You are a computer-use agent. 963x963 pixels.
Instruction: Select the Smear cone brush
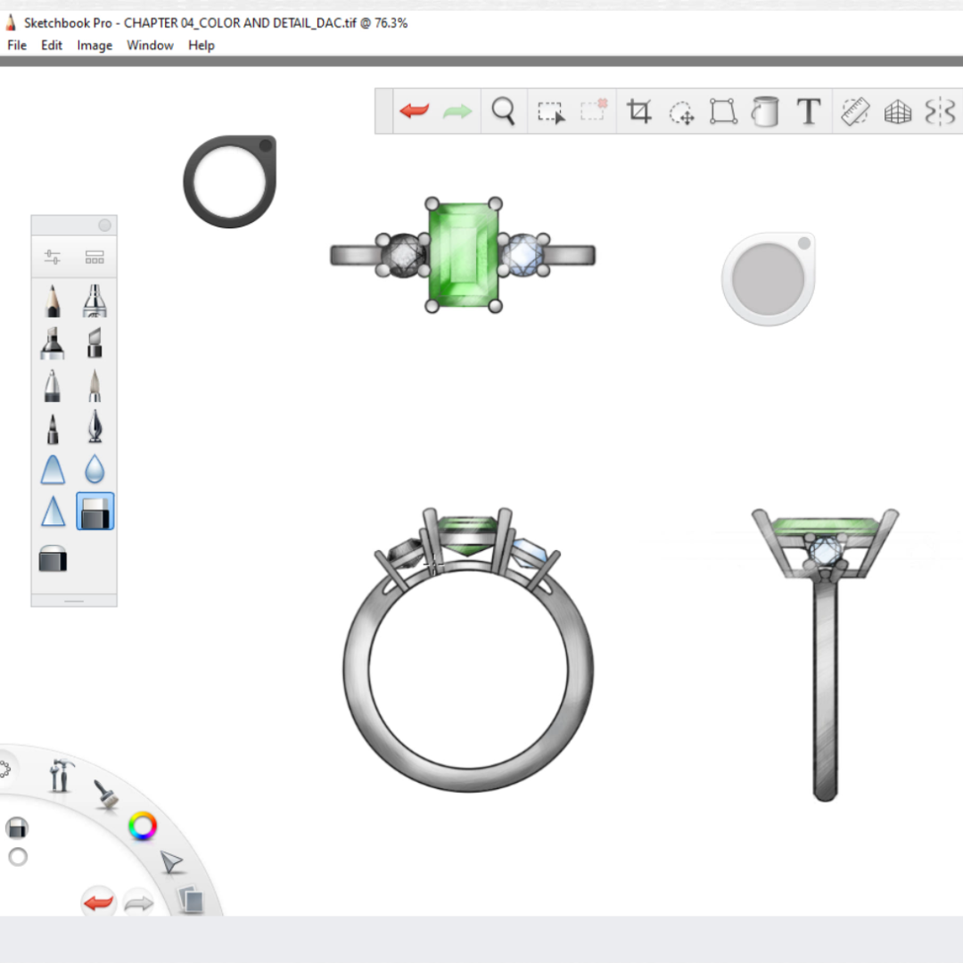[x=53, y=469]
